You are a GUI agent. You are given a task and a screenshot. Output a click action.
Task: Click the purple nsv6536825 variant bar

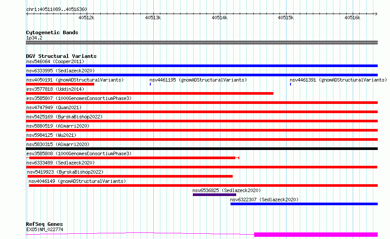click(x=214, y=195)
